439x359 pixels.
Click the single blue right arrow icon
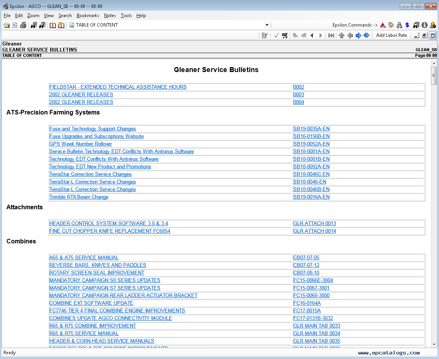coord(358,36)
